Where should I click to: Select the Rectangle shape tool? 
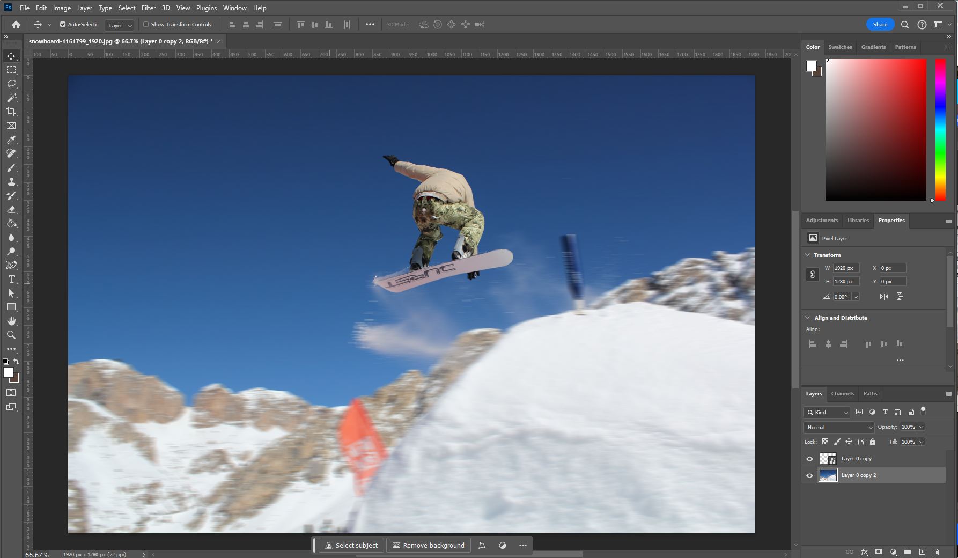11,307
